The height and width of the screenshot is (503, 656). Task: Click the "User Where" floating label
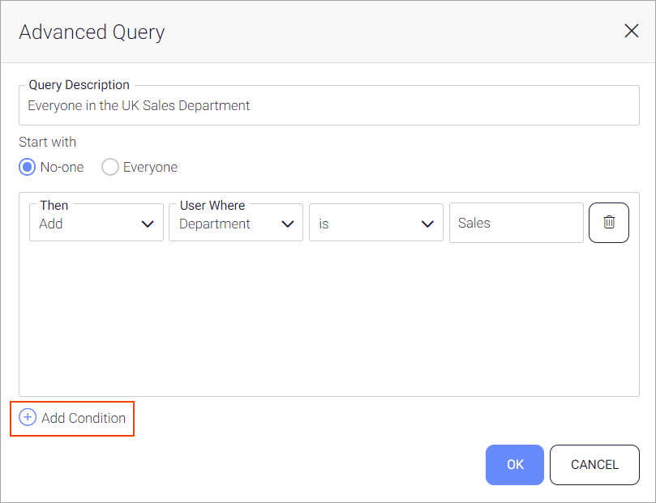[x=212, y=206]
